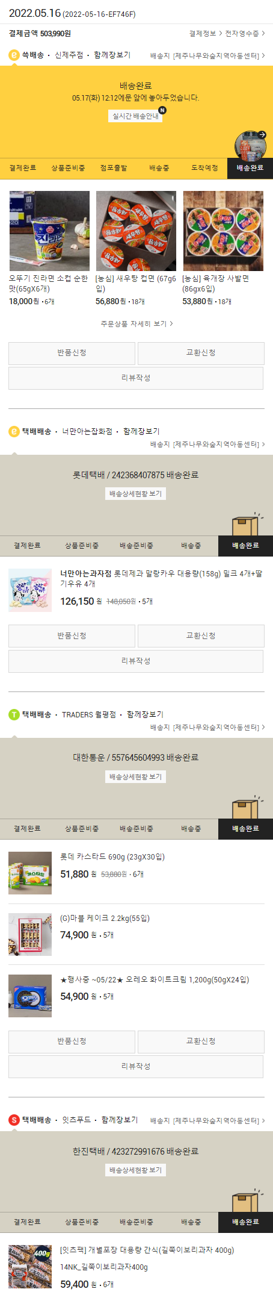Click the yellow SSG e icon beside 쓱배송

14,55
